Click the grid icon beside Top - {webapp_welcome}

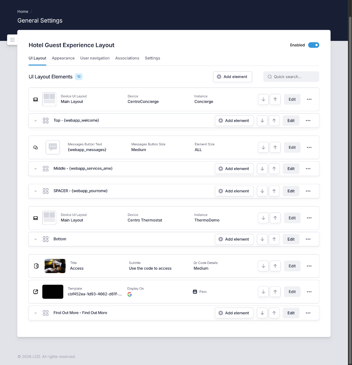tap(46, 120)
